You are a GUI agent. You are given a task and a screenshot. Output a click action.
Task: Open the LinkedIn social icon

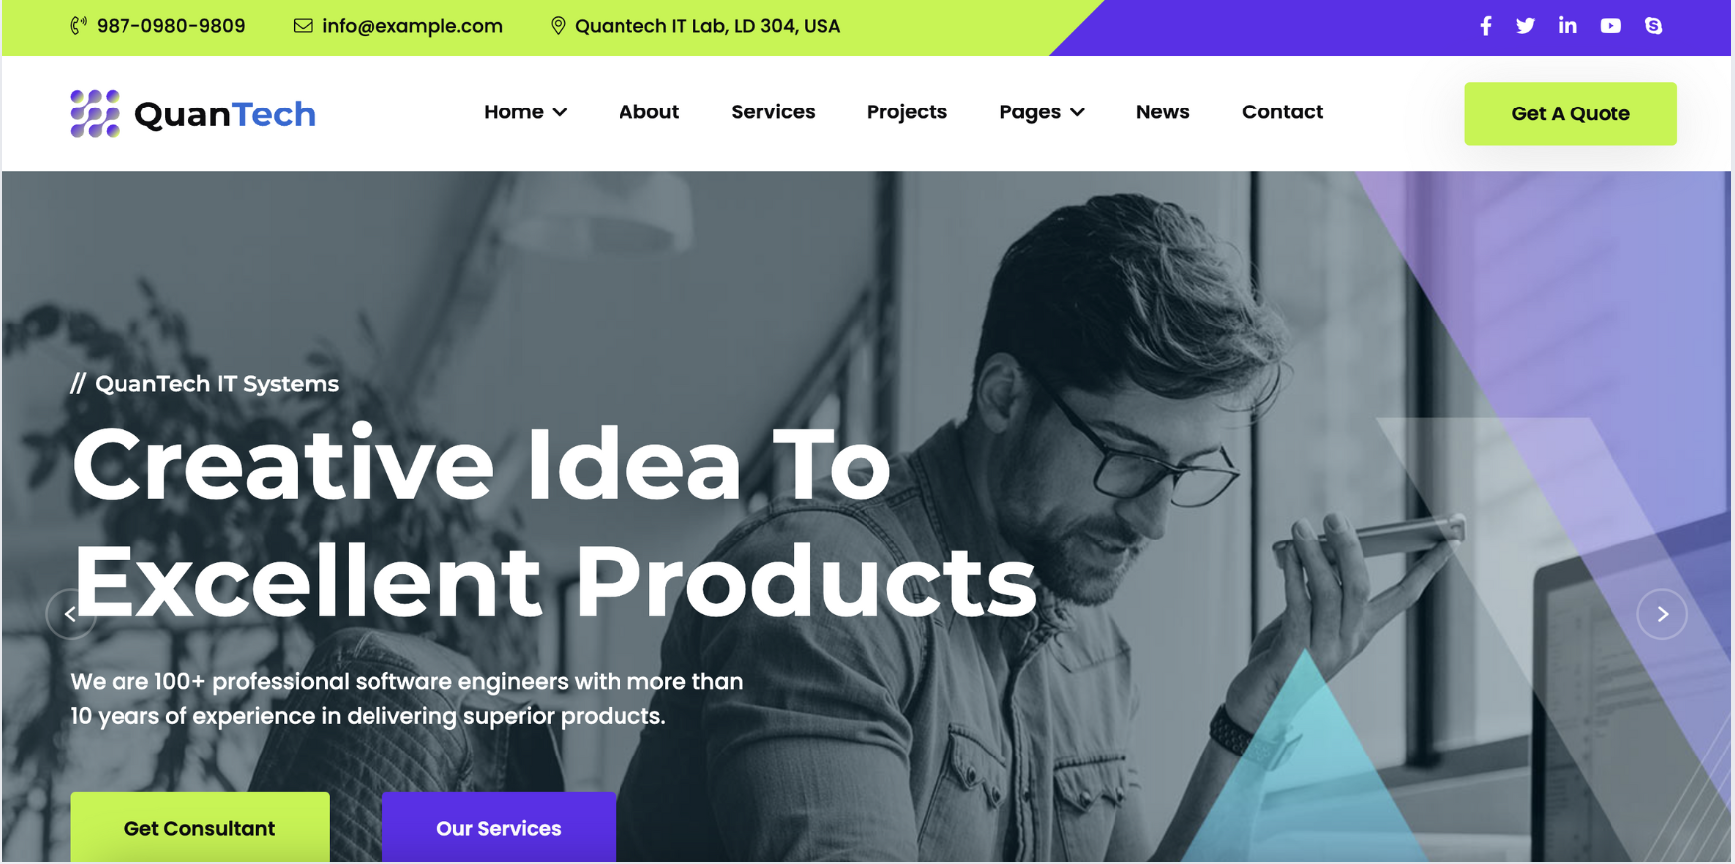tap(1567, 26)
